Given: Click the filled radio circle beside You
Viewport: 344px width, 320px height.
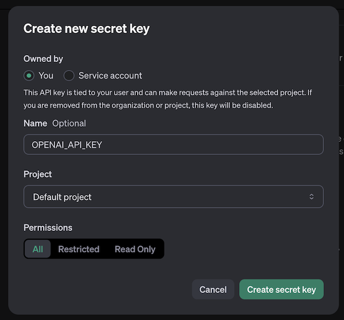Looking at the screenshot, I should (x=29, y=76).
